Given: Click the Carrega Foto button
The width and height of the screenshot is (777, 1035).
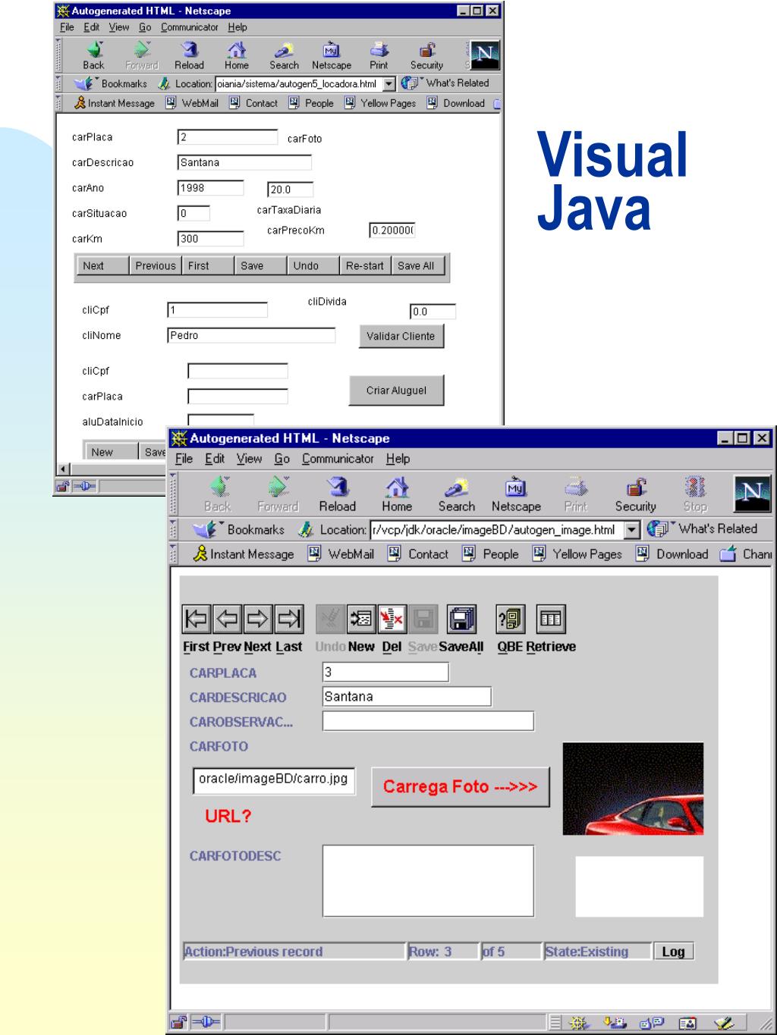Looking at the screenshot, I should (461, 787).
